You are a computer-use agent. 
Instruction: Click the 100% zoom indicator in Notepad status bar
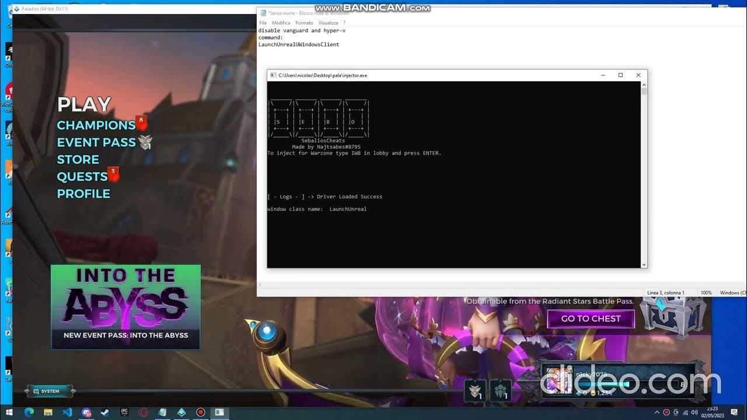pos(706,293)
